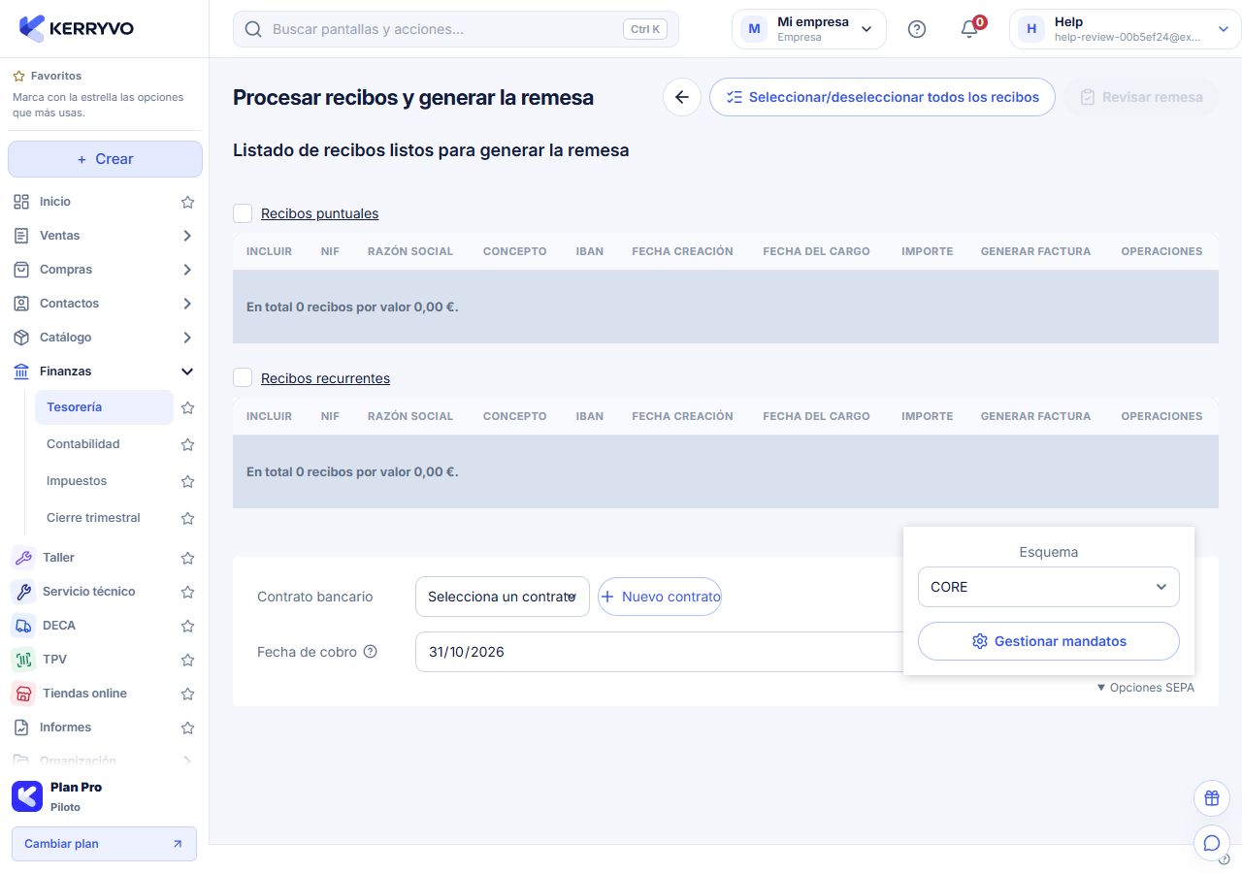Star the TPV option
1242x873 pixels.
tap(188, 660)
